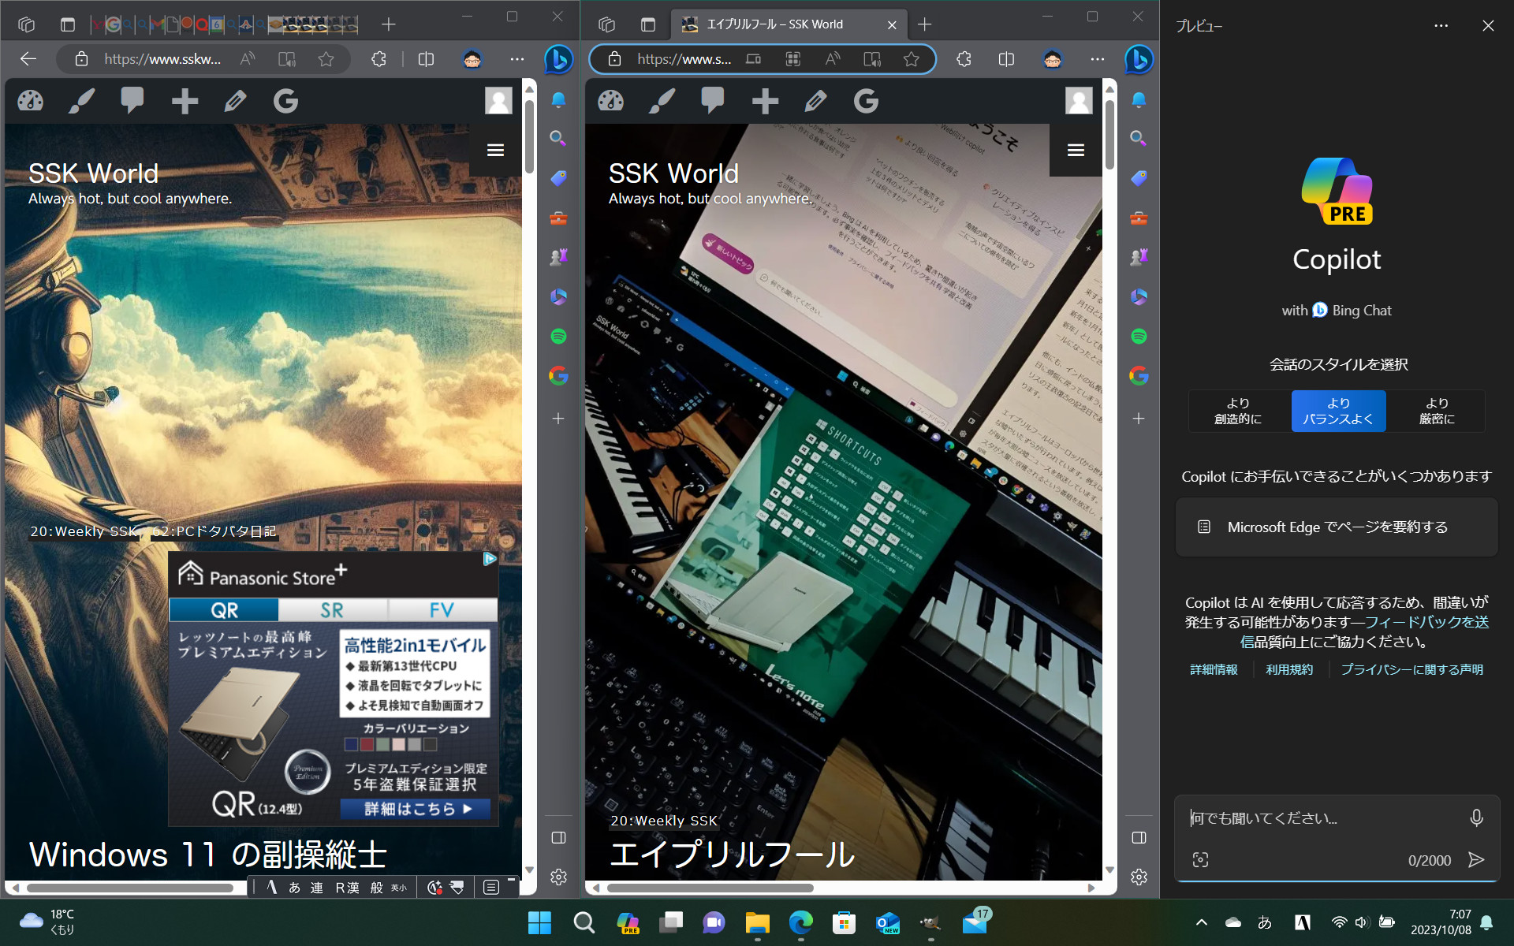Click 詳細はこちら button in Panasonic ad
The width and height of the screenshot is (1514, 946).
416,809
